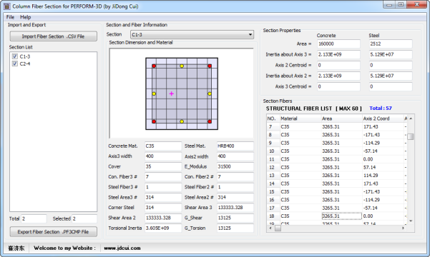430x257 pixels.
Task: Toggle the C1-3 section checkbox
Action: (15, 56)
